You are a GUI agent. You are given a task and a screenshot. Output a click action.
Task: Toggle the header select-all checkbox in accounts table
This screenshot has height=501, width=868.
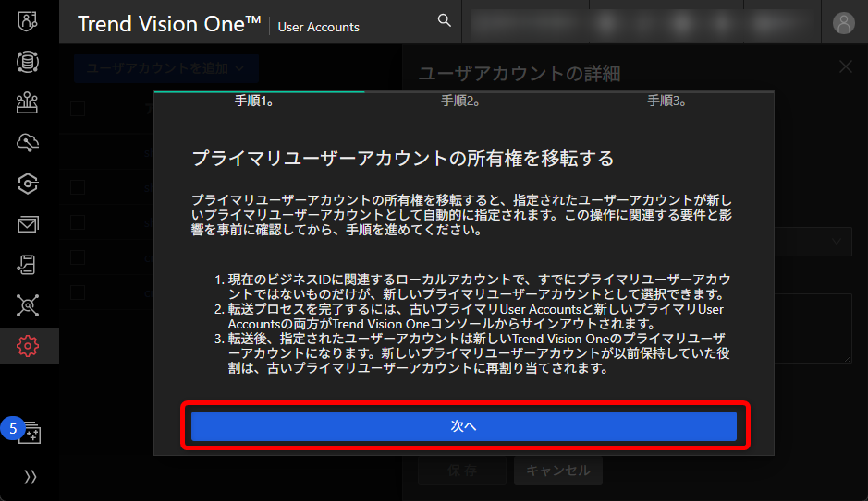(78, 109)
